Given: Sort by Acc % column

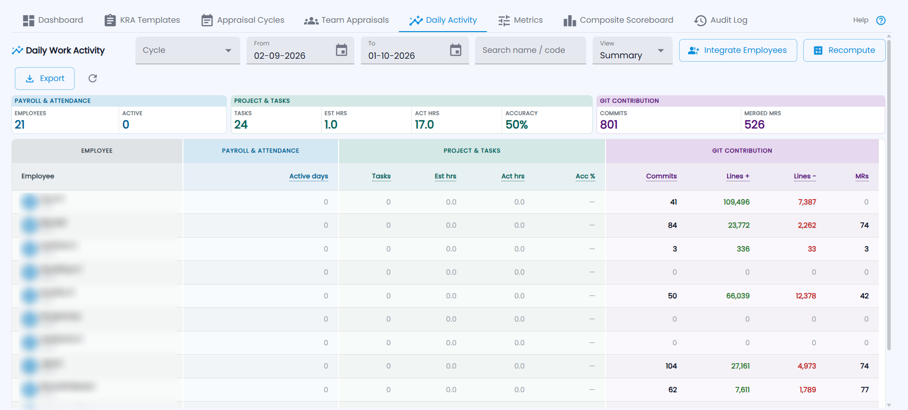Looking at the screenshot, I should [x=585, y=176].
